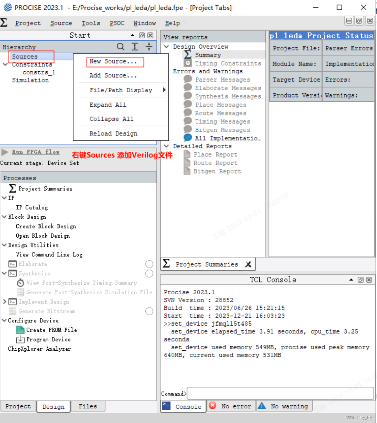Open the Summary report sigma icon
Screen dimensions: 377x423
(187, 55)
